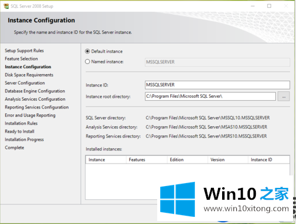Click the Version column header
This screenshot has width=296, height=224.
click(x=228, y=159)
